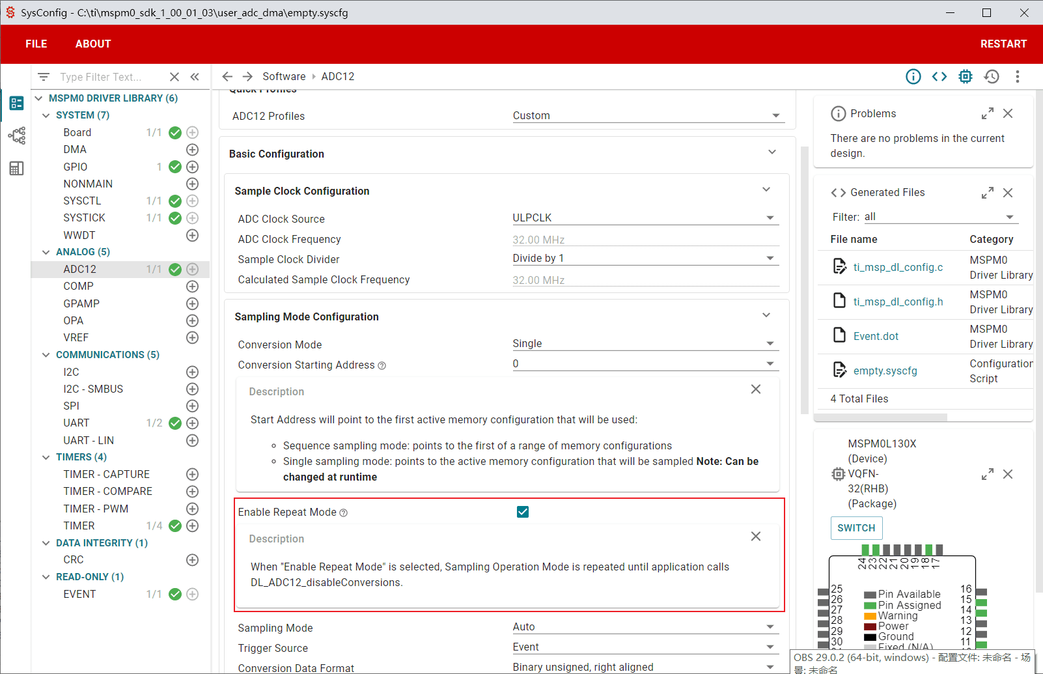
Task: Add a COMP module instance
Action: tap(192, 286)
